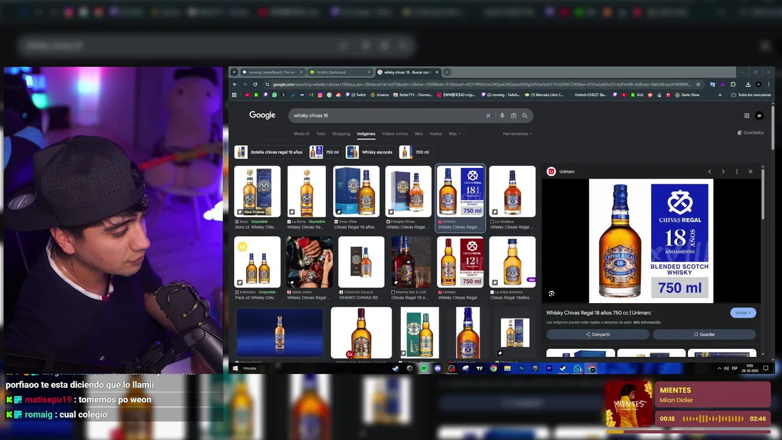The width and height of the screenshot is (782, 440).
Task: Expand the Más search filter dropdown
Action: [x=455, y=134]
